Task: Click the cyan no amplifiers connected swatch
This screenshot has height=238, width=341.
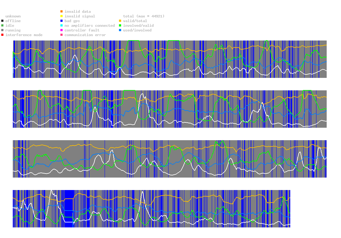Action: click(62, 26)
